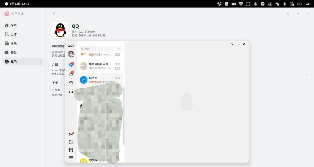Open the QQ file folder icon
The height and width of the screenshot is (167, 314).
pos(71,142)
